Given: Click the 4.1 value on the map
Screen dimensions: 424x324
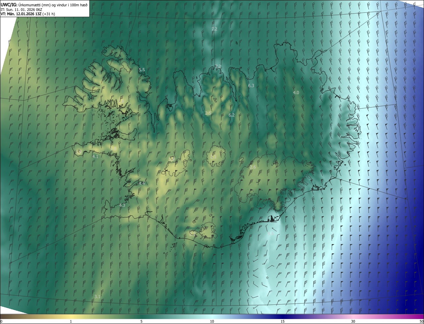Looking at the screenshot, I should click(95, 157).
